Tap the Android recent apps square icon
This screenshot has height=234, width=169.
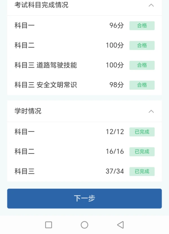tap(48, 225)
